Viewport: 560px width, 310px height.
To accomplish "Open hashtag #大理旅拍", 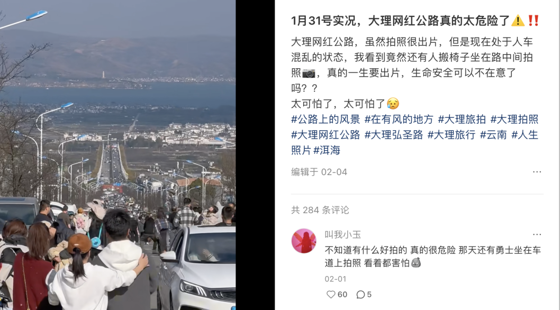I will 462,119.
